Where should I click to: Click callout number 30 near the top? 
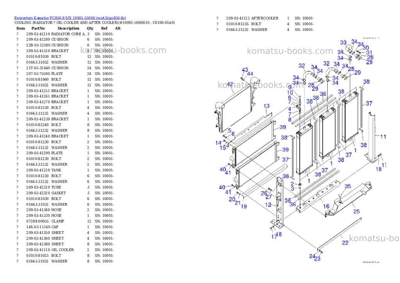tap(366, 48)
